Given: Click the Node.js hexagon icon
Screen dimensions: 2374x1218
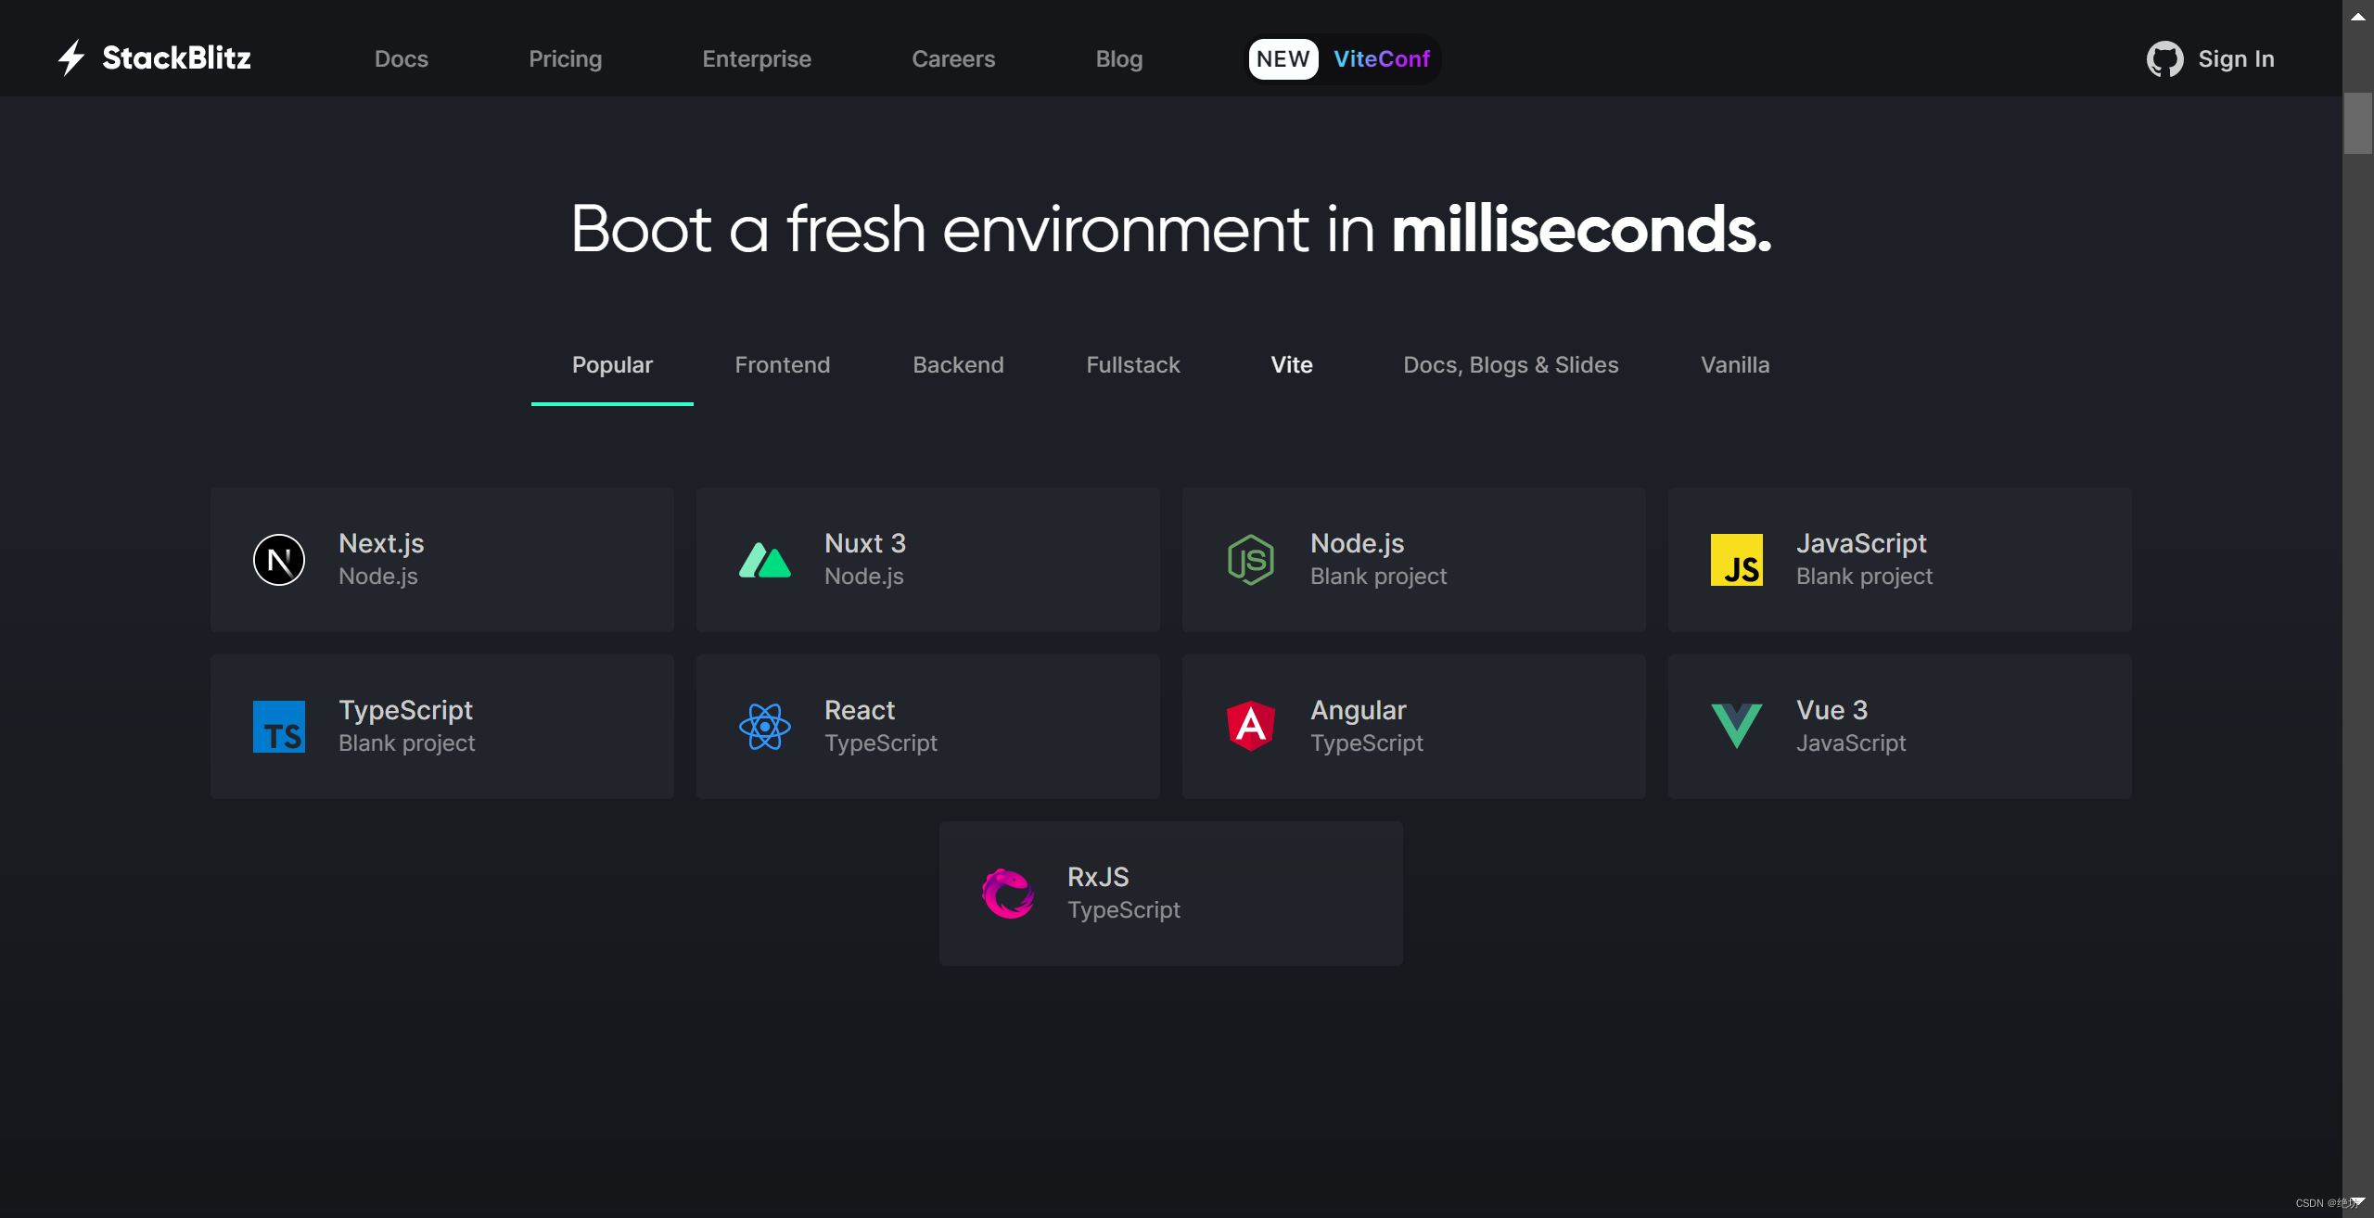Looking at the screenshot, I should point(1251,560).
